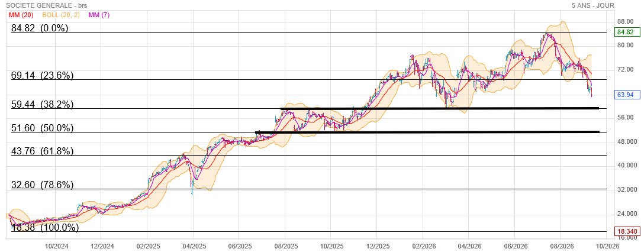Click the 02/2025 date axis label
This screenshot has width=641, height=252.
pyautogui.click(x=147, y=246)
